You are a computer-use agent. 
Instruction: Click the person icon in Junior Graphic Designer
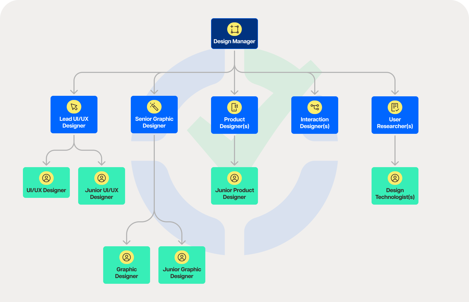[182, 257]
